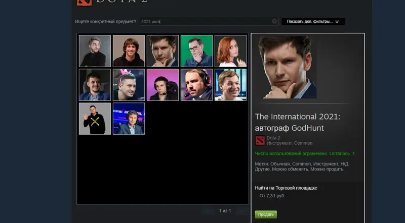Click the Число использований ограничено text

point(305,153)
